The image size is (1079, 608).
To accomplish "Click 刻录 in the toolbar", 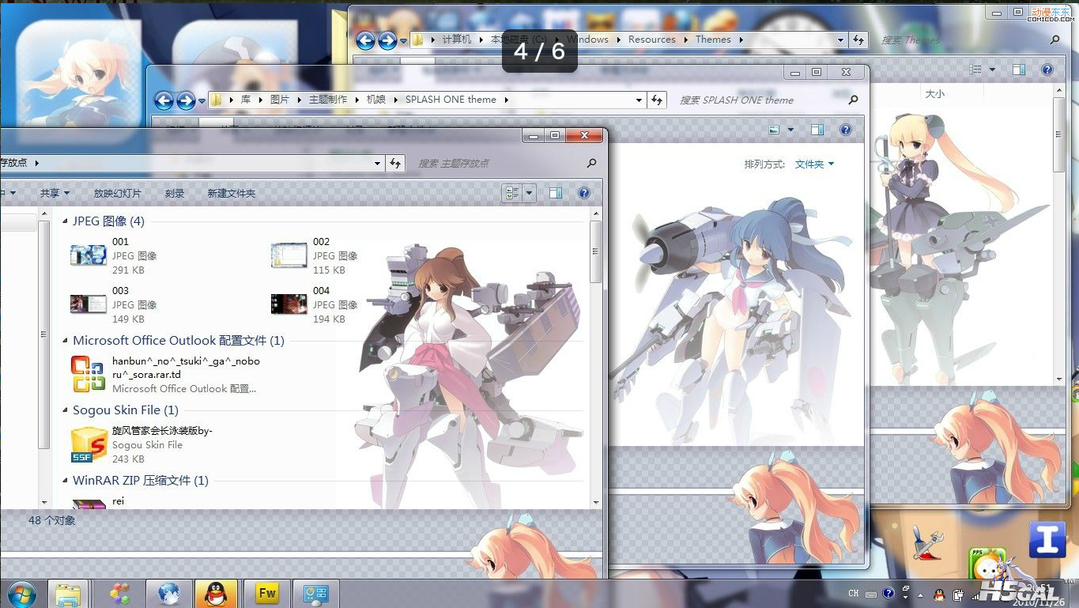I will (x=175, y=193).
